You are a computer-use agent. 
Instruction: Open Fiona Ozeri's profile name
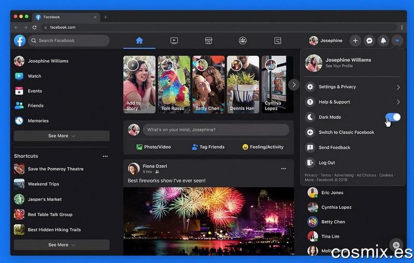click(x=155, y=166)
